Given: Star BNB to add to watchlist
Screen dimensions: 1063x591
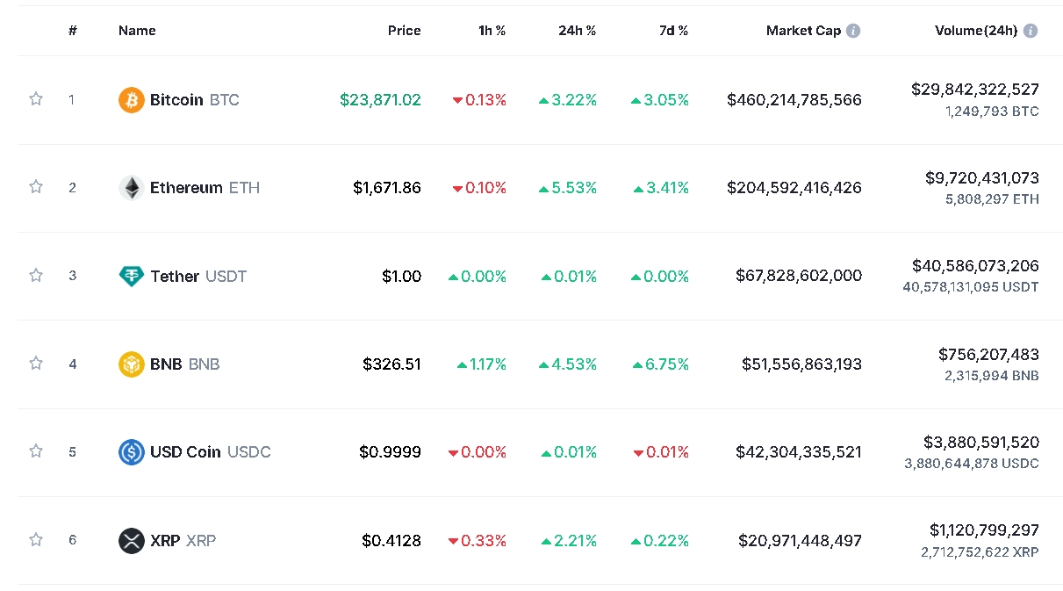Looking at the screenshot, I should pos(36,364).
